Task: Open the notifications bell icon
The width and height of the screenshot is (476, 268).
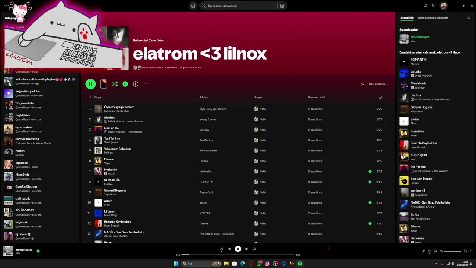Action: click(x=426, y=6)
